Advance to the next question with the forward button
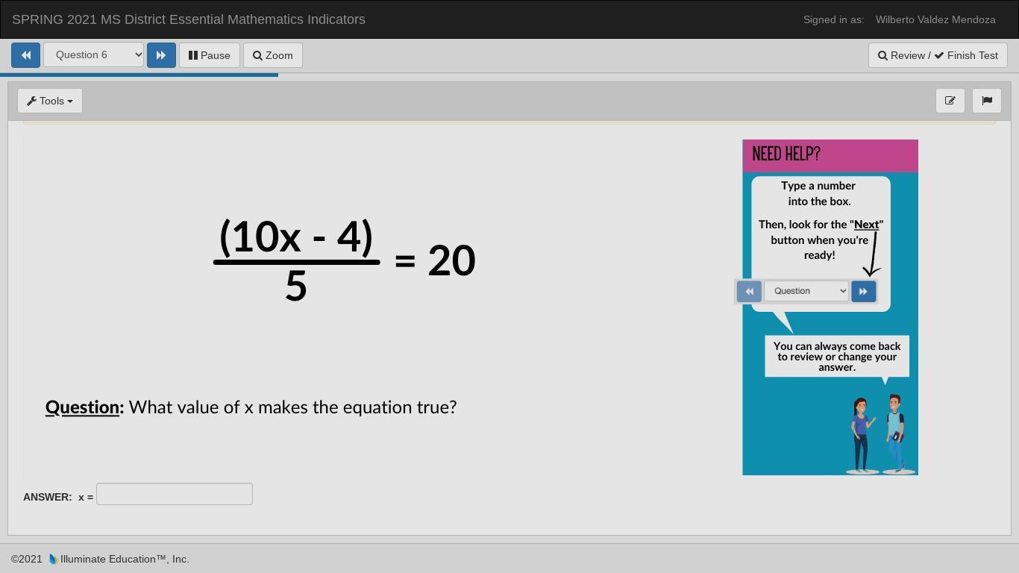The width and height of the screenshot is (1019, 573). click(161, 55)
